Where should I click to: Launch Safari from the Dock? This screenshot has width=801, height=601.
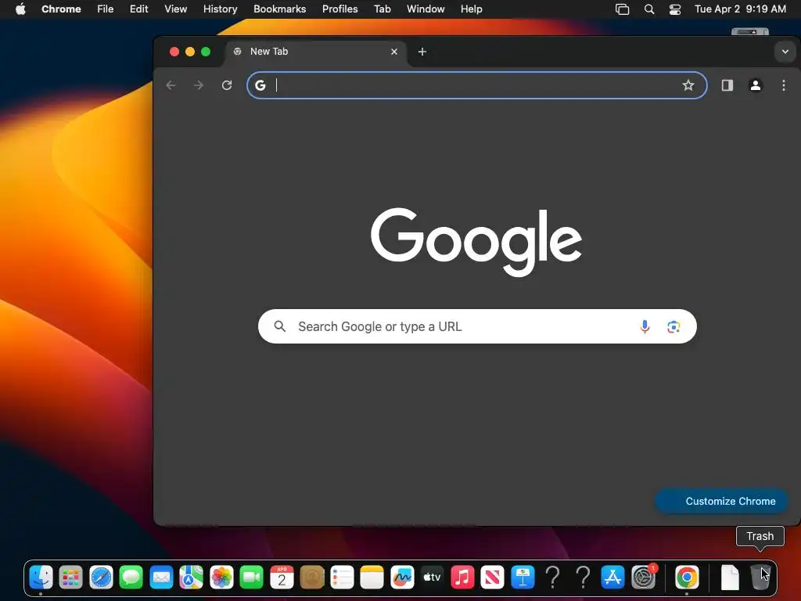101,578
